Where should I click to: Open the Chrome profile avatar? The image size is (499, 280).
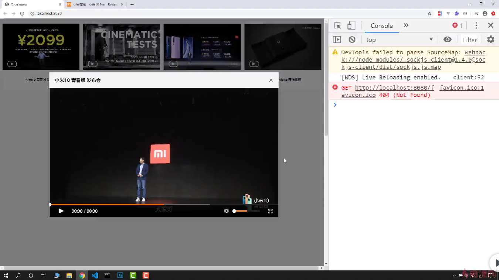coord(485,13)
